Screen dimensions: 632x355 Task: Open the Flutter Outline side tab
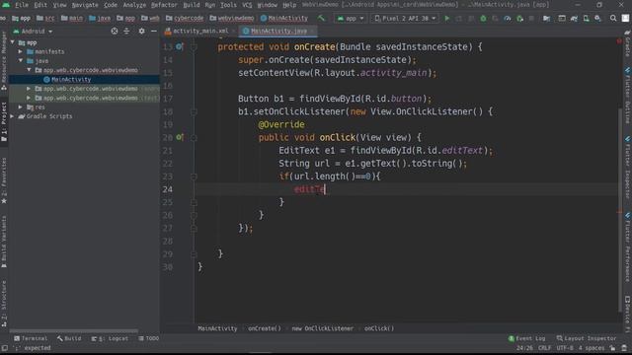[628, 96]
